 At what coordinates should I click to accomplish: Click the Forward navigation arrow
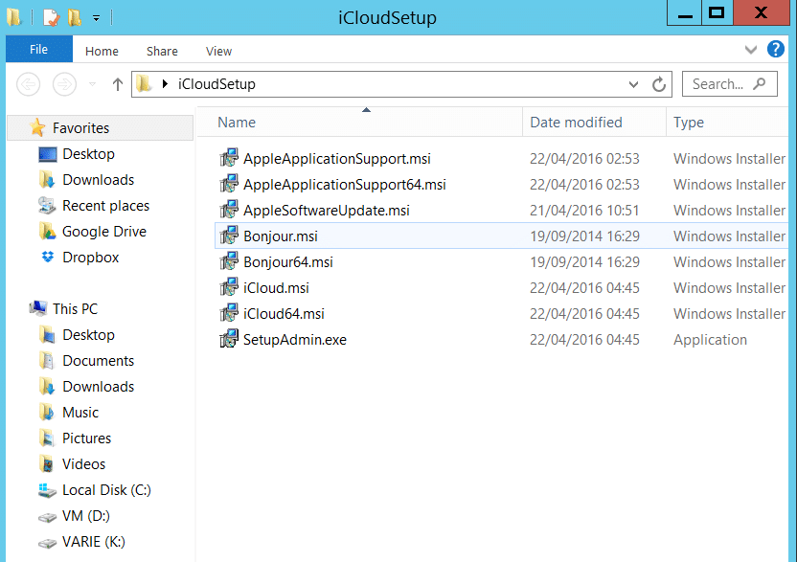(x=64, y=84)
